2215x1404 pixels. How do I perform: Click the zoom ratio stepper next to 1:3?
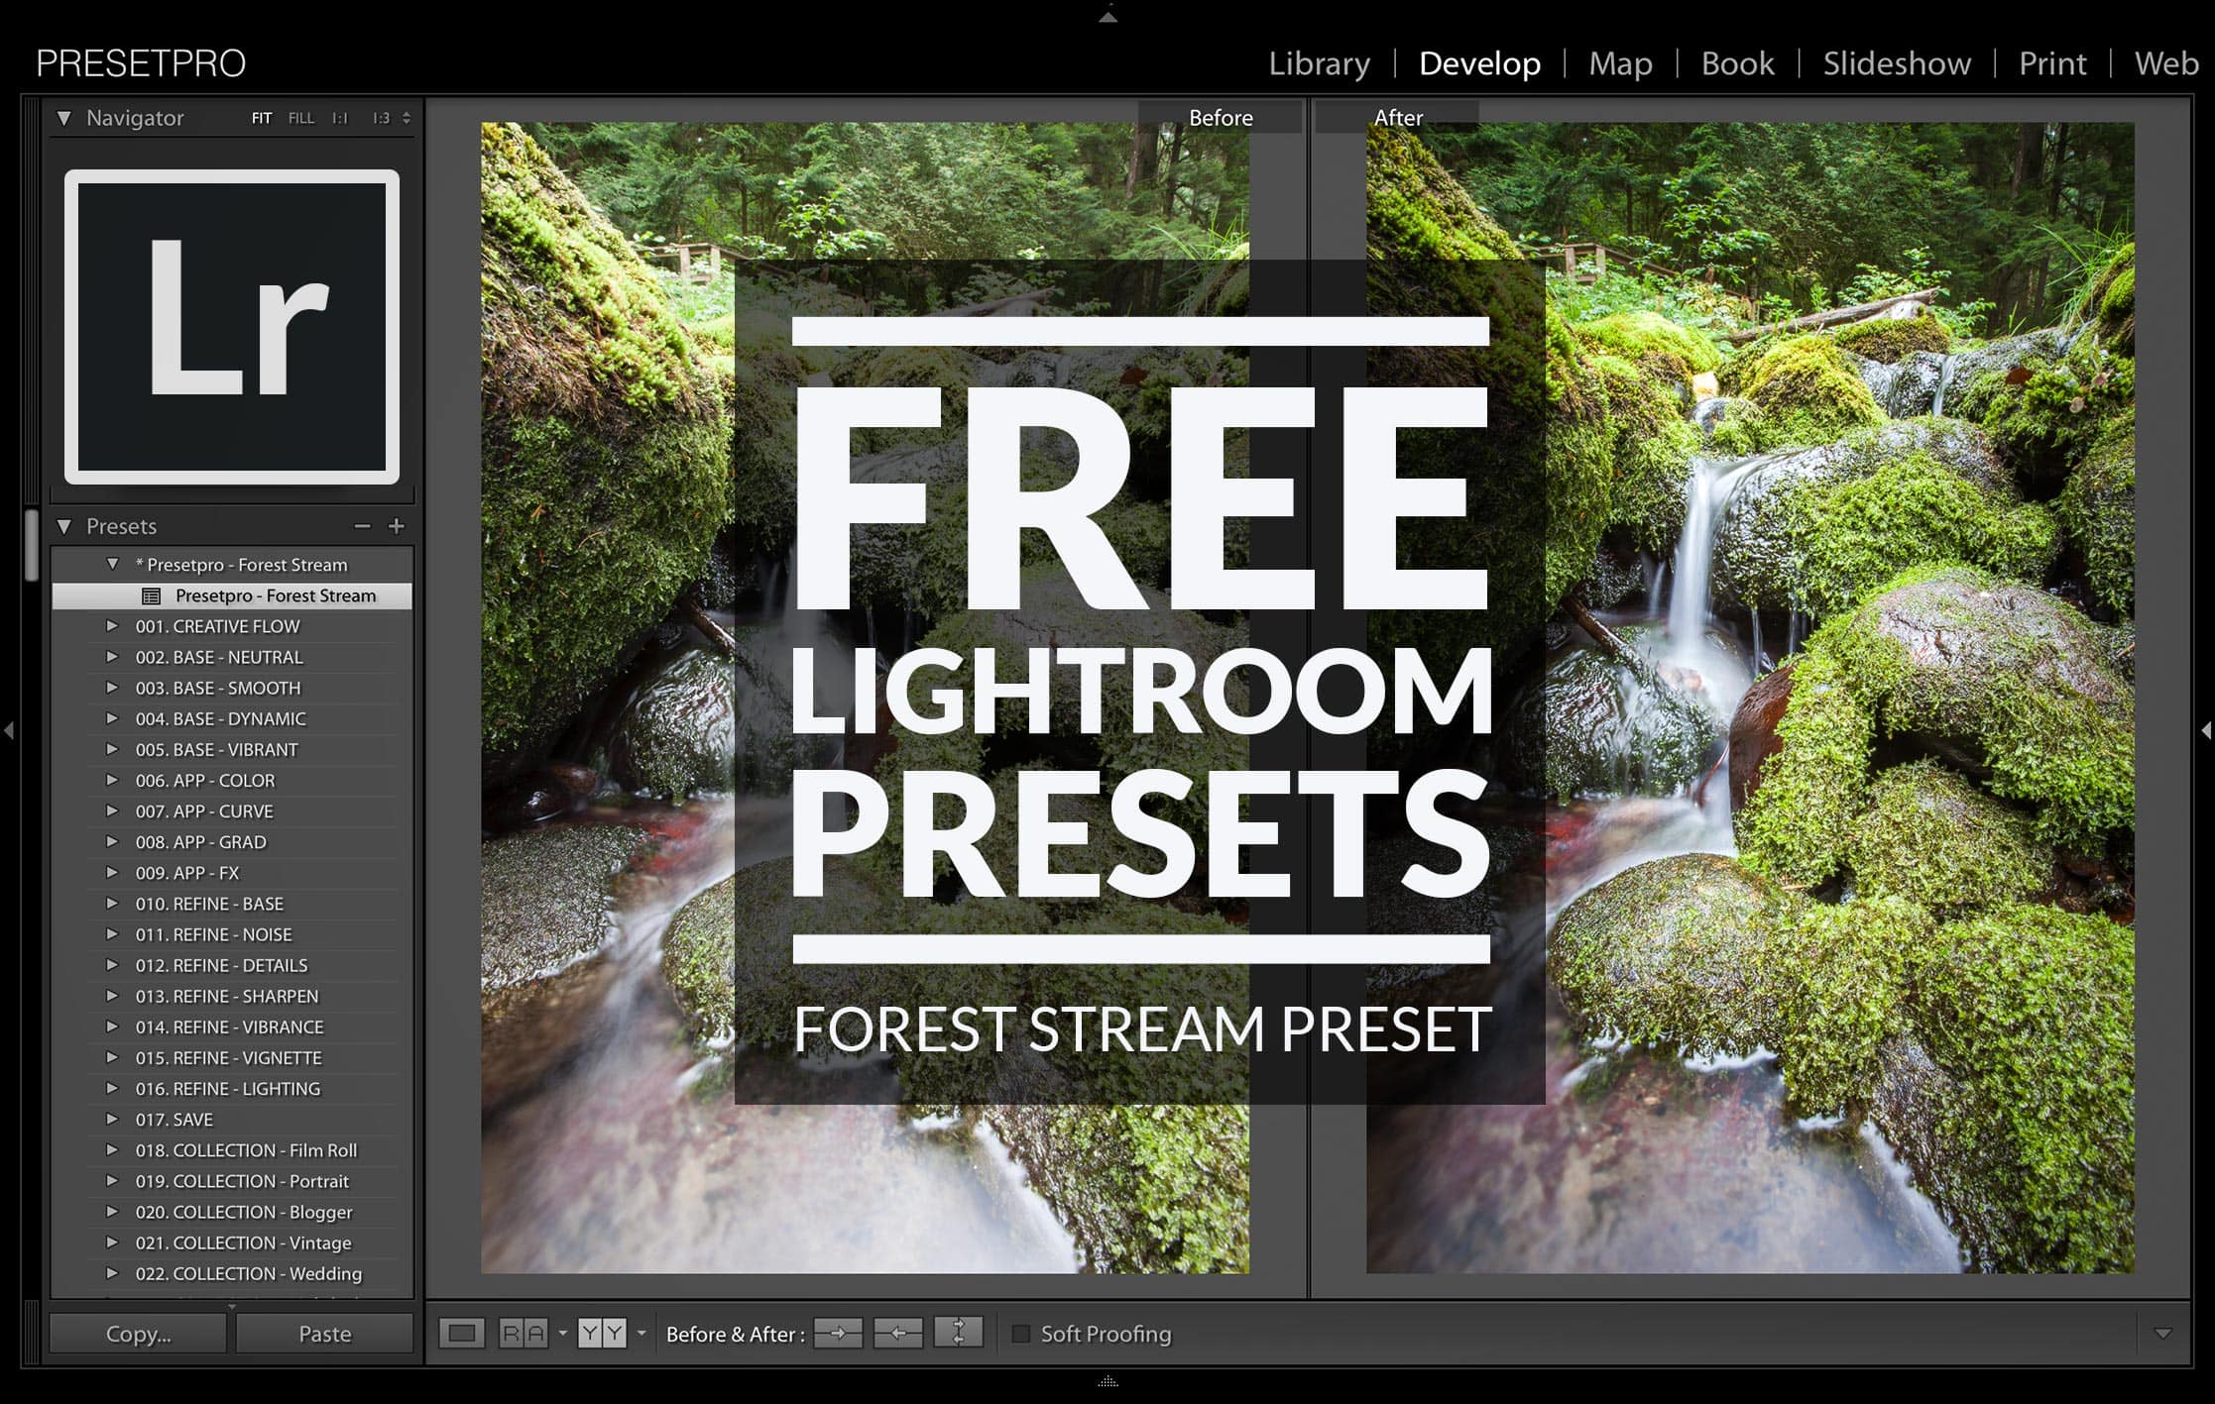[405, 117]
